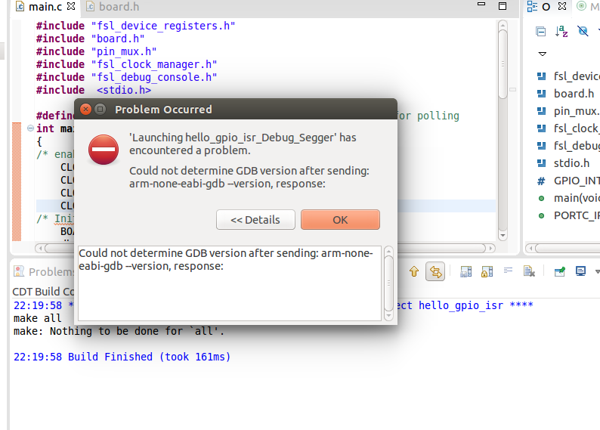
Task: Close the Problem Occurred dialog via red X
Action: (85, 110)
